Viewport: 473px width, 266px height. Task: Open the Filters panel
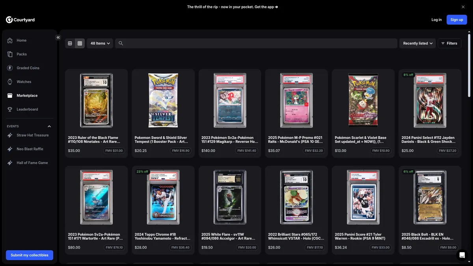point(449,43)
